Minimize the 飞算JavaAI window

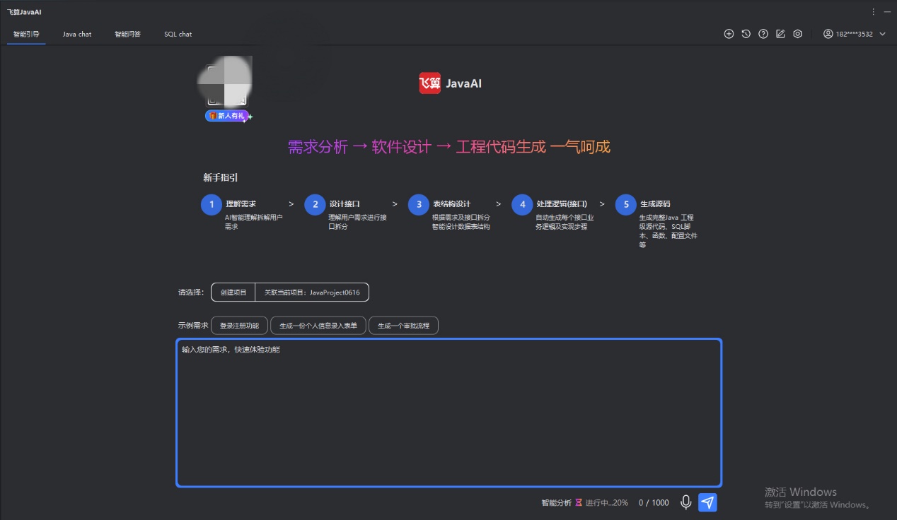pos(887,11)
